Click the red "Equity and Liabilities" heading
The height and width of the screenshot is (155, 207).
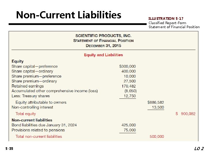pyautogui.click(x=103, y=55)
